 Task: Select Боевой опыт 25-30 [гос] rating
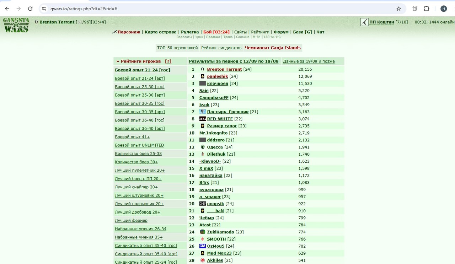(x=140, y=87)
